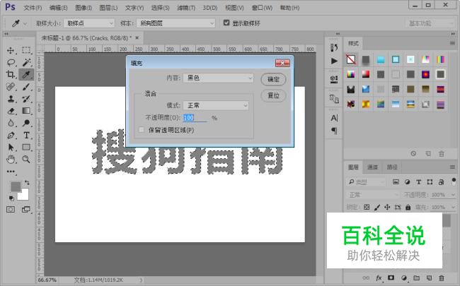Viewport: 460px width, 286px height.
Task: Select the Gradient tool
Action: (26, 111)
